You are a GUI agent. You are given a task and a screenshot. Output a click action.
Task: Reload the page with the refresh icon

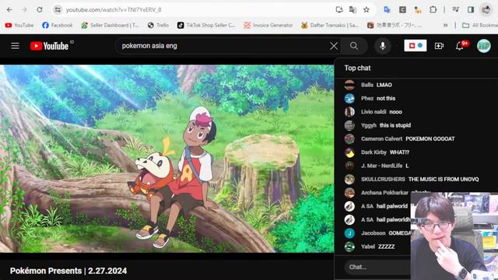pyautogui.click(x=40, y=10)
